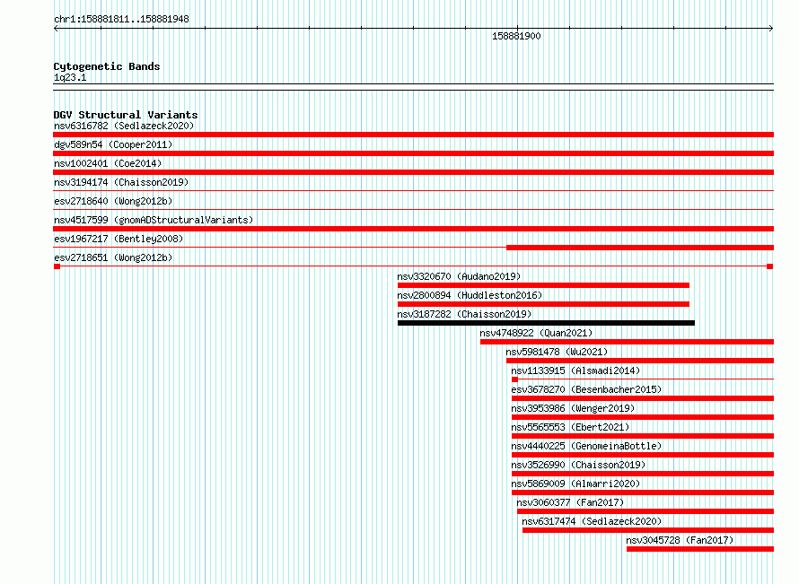Screen dimensions: 799x584
Task: Click the nsv6316782 (Sedlazeck2020) variant label
Action: pyautogui.click(x=124, y=126)
